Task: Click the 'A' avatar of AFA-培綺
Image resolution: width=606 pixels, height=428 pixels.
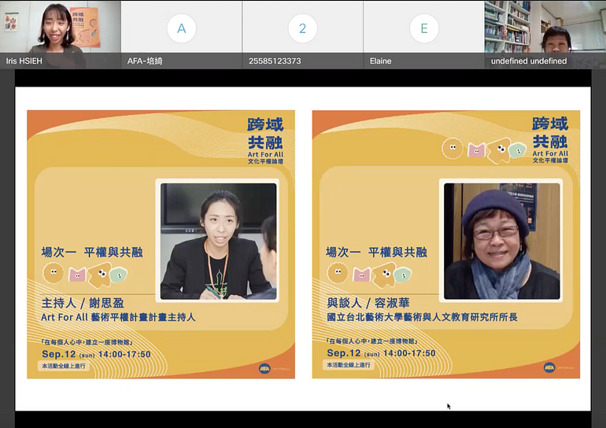Action: pos(181,28)
